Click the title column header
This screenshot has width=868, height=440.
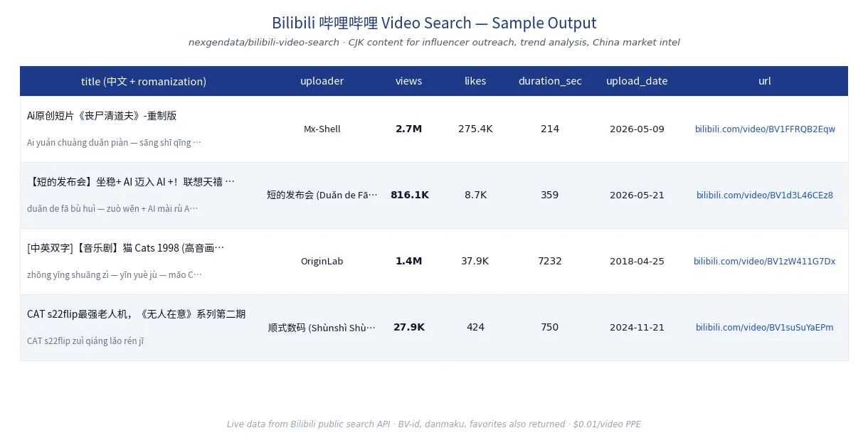[x=144, y=81]
